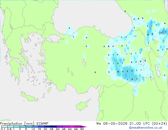Click the 25 to 30 mm legend swatch
The image size is (168, 130).
tap(54, 127)
